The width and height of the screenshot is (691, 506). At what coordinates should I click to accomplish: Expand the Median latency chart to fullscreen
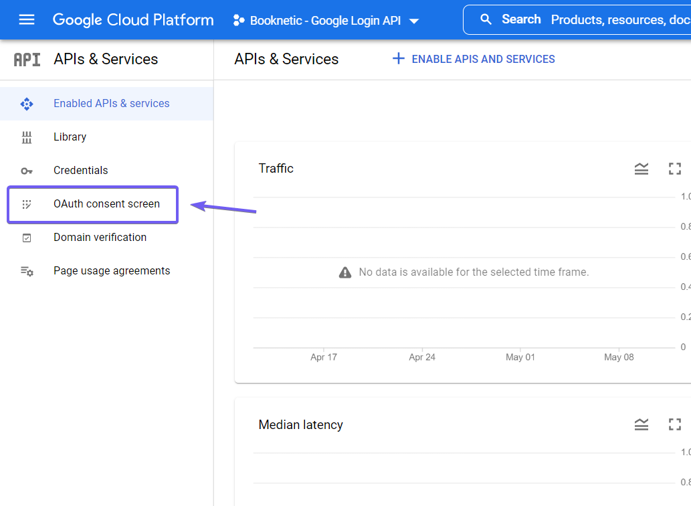tap(674, 424)
